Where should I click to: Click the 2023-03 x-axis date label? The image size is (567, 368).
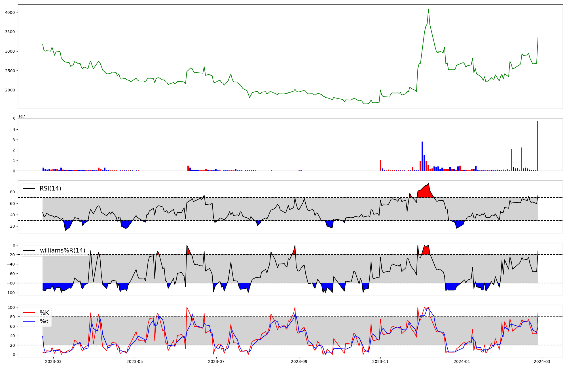pos(53,361)
